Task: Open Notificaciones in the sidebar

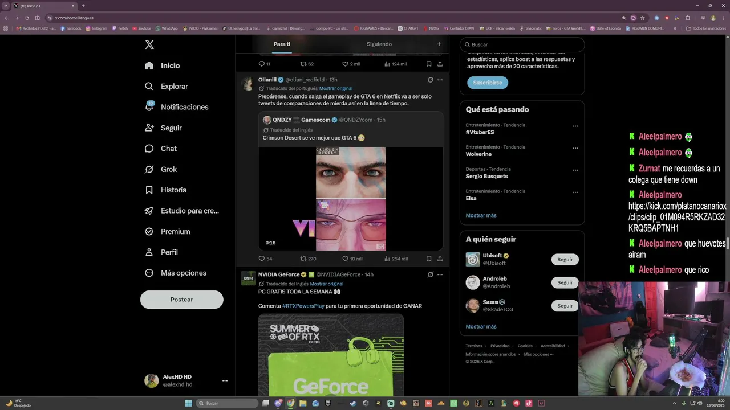Action: coord(177,107)
